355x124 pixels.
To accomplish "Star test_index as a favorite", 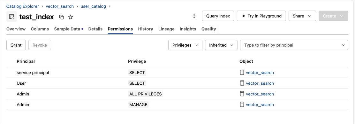I will [x=71, y=17].
